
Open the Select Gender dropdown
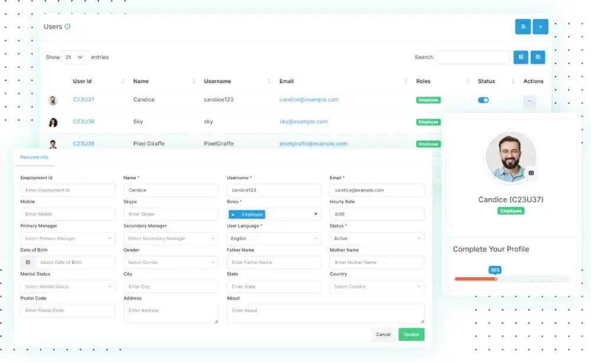pos(170,262)
